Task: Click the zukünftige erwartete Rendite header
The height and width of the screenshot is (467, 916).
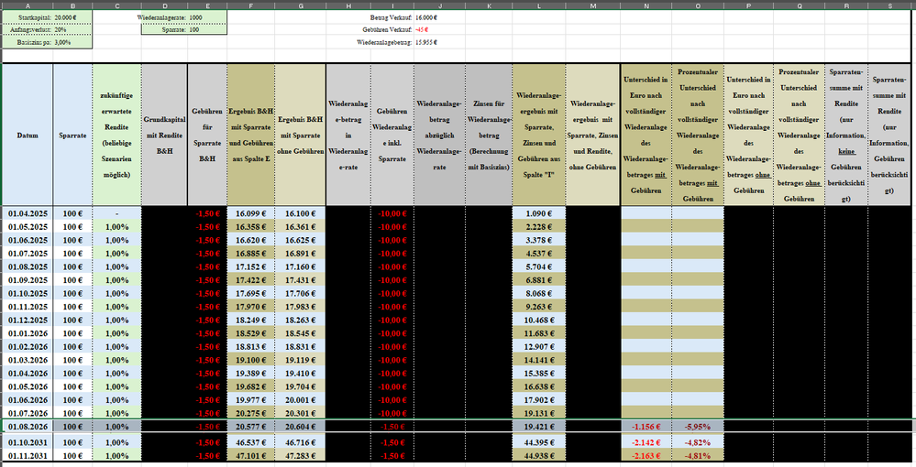Action: tap(116, 135)
